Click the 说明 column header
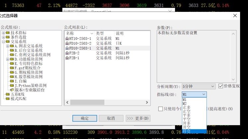The image size is (248, 139). [x=132, y=33]
